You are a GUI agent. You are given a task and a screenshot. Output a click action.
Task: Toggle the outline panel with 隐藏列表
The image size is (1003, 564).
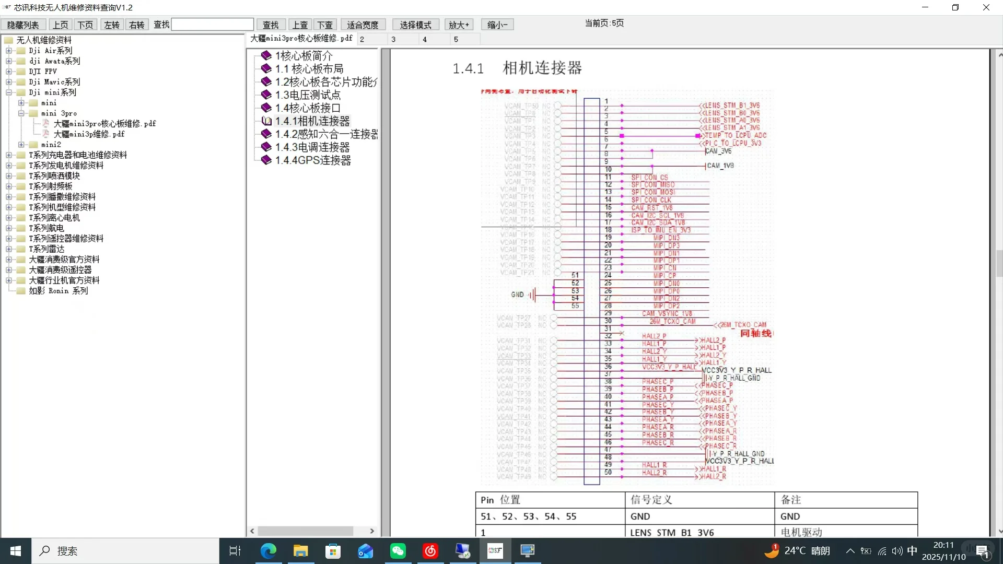point(23,25)
